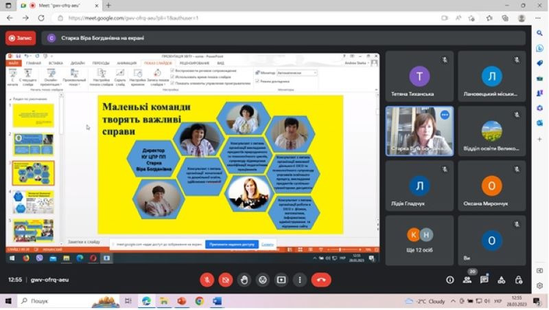The image size is (549, 310).
Task: Switch to ПЕРЕХОДЫ tab in shared PowerPoint
Action: coord(101,63)
